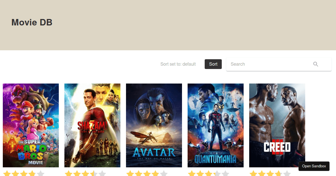
Task: Click the gray last star under Avatar poster
Action: 164,174
